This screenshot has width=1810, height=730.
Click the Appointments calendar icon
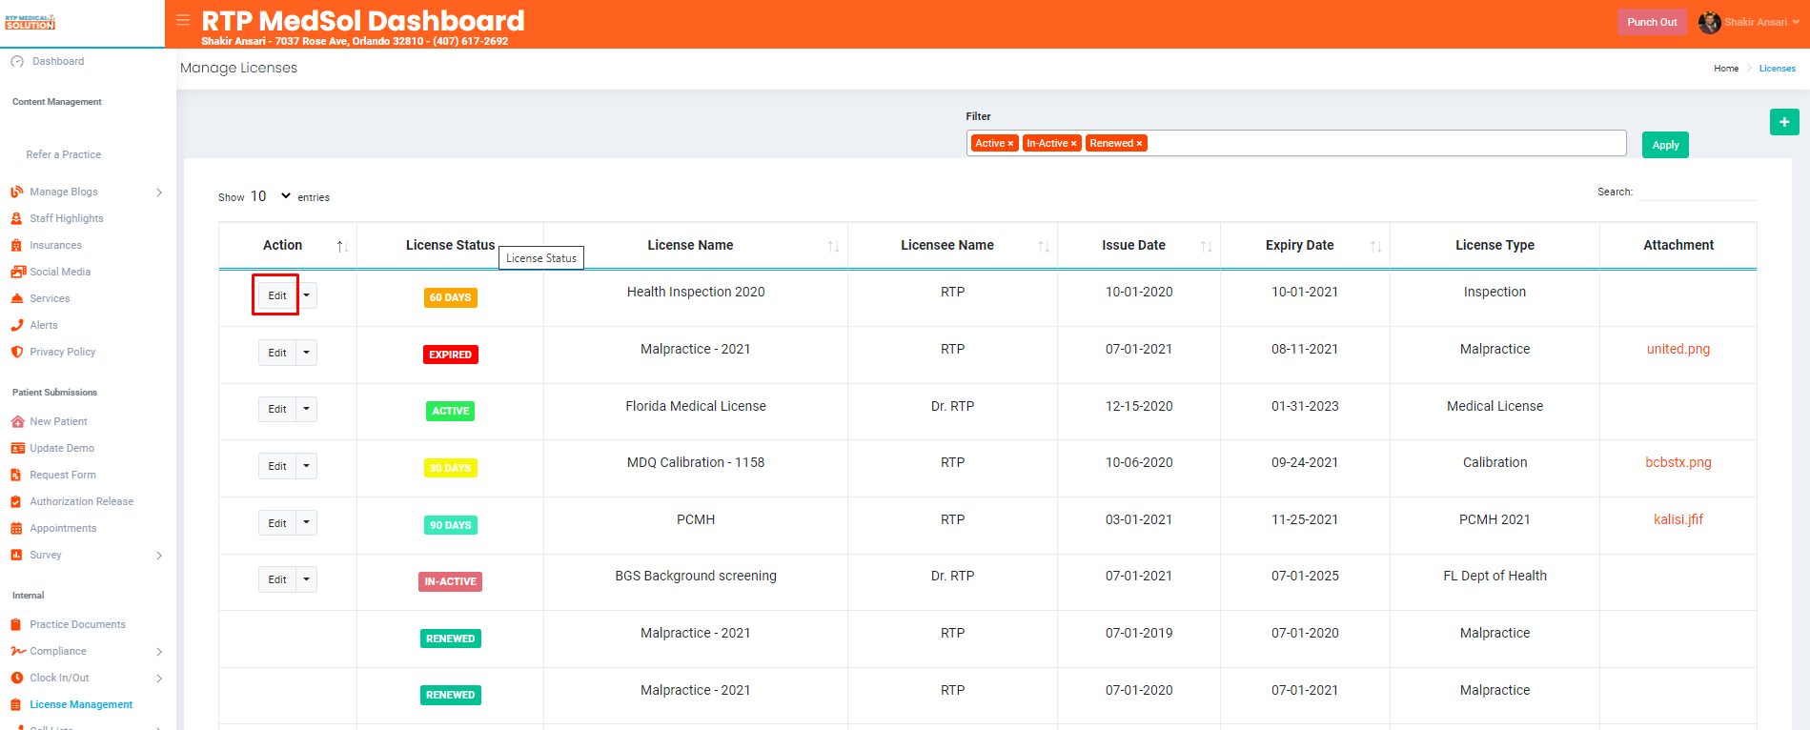pyautogui.click(x=16, y=528)
